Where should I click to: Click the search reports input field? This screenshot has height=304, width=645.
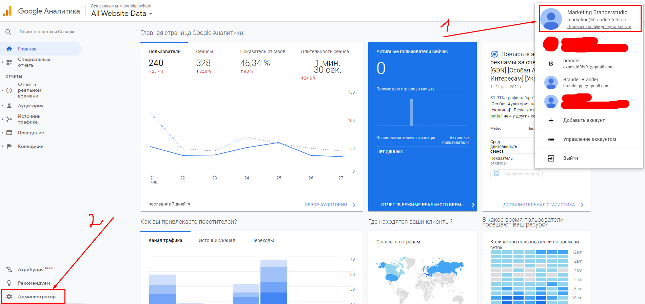(47, 32)
